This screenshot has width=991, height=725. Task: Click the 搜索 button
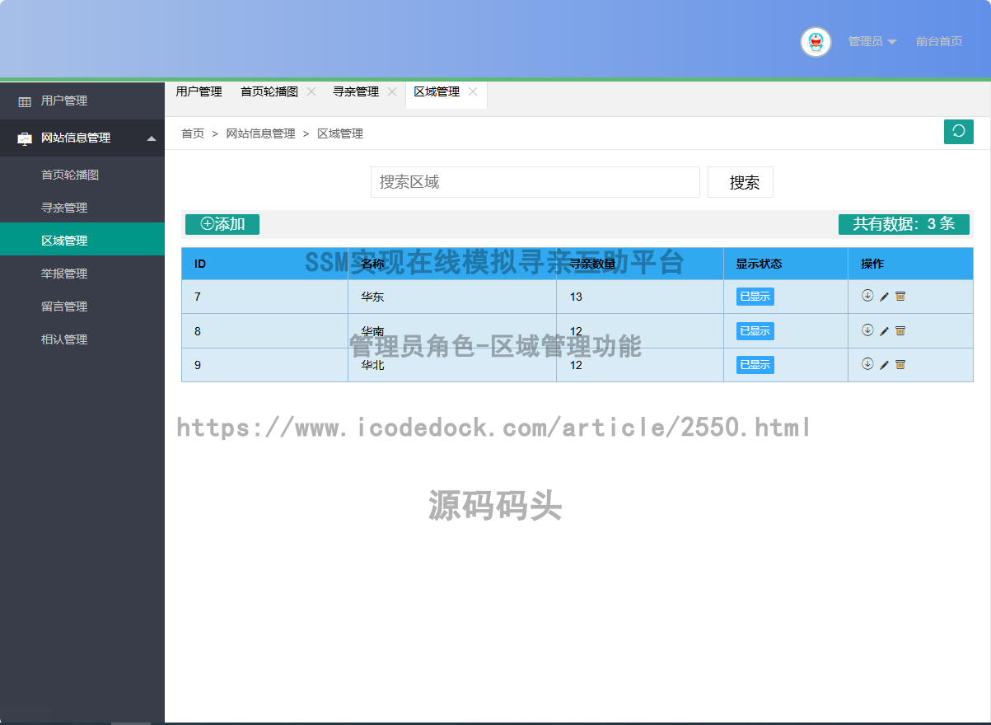(741, 182)
